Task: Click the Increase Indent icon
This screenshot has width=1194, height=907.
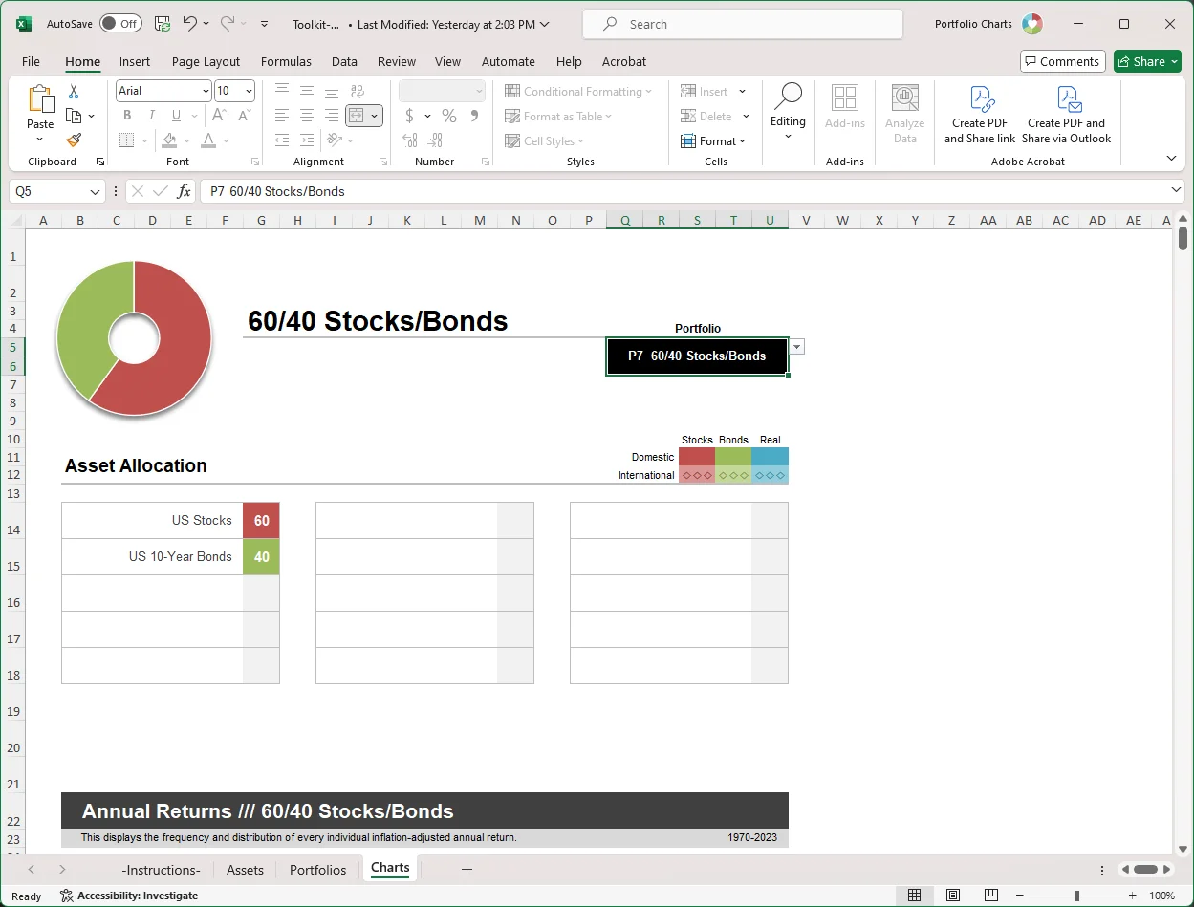Action: (307, 140)
